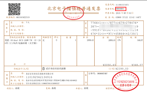Click the unit value 个
This screenshot has height=93, width=147.
click(x=56, y=40)
